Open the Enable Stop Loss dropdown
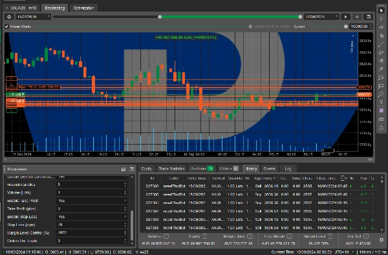 click(92, 217)
